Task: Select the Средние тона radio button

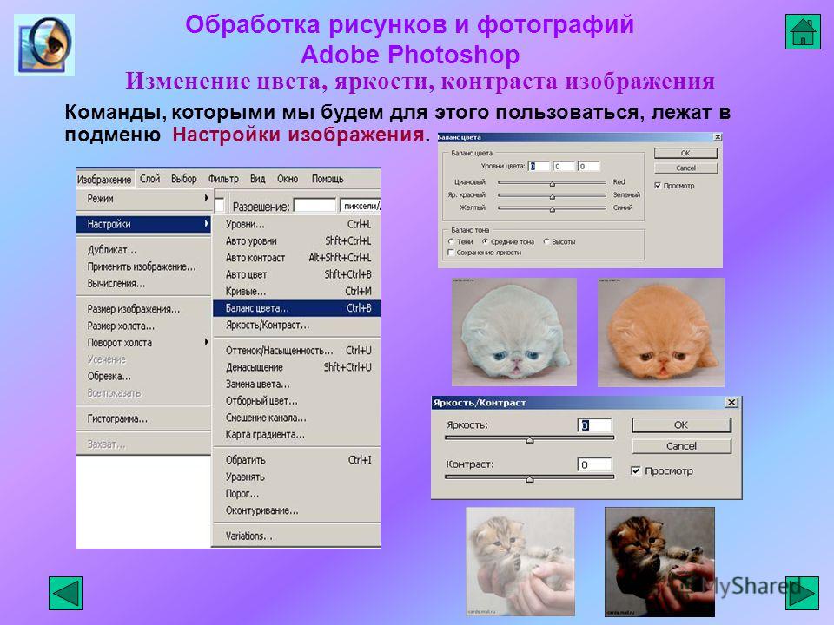Action: tap(485, 241)
